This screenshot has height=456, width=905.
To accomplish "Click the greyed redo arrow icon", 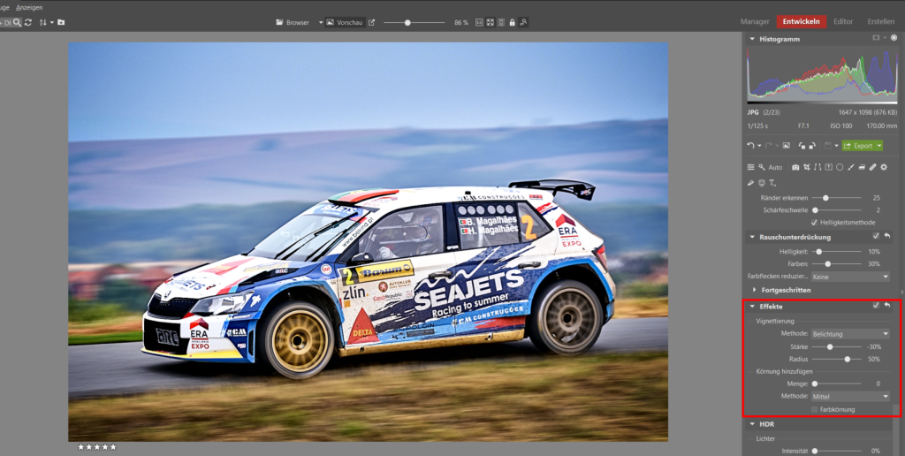I will [768, 146].
